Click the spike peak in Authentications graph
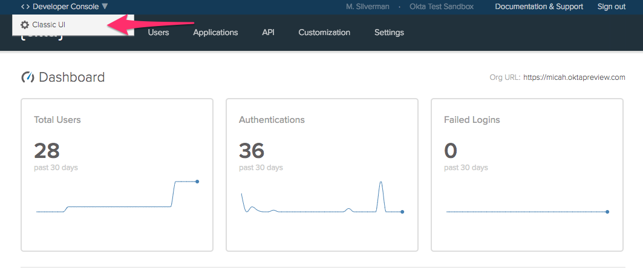 click(x=381, y=182)
